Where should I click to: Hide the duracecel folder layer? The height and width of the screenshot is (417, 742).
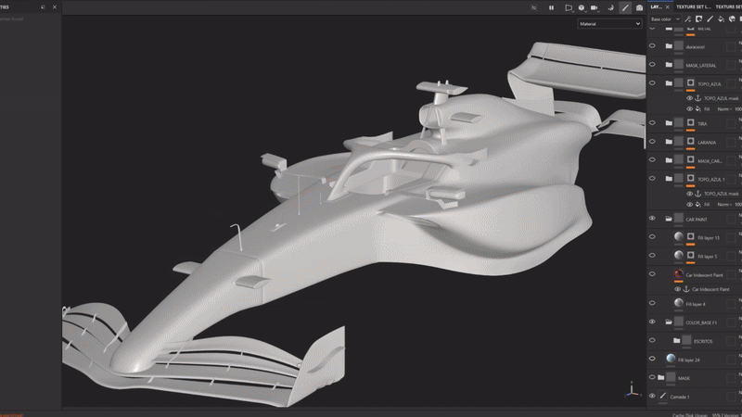tap(652, 45)
